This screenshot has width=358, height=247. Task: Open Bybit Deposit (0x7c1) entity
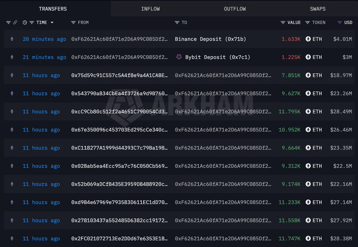217,57
